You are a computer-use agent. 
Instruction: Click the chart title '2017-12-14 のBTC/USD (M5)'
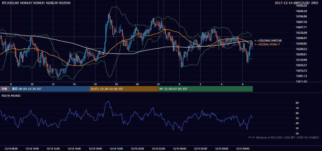coord(297,3)
